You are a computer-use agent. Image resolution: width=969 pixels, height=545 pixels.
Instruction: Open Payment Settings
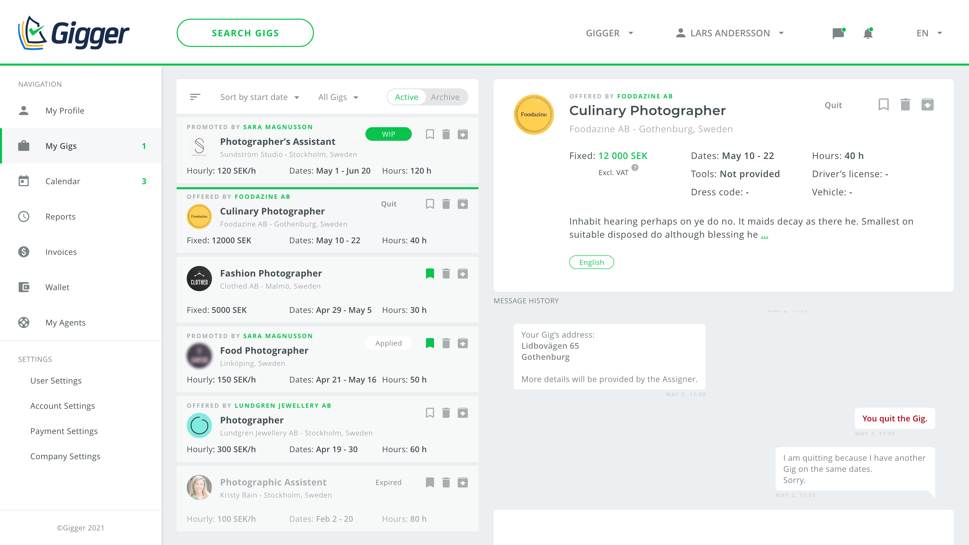click(64, 431)
